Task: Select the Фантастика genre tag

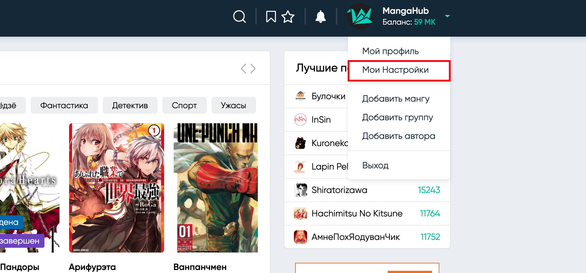Action: pos(64,105)
